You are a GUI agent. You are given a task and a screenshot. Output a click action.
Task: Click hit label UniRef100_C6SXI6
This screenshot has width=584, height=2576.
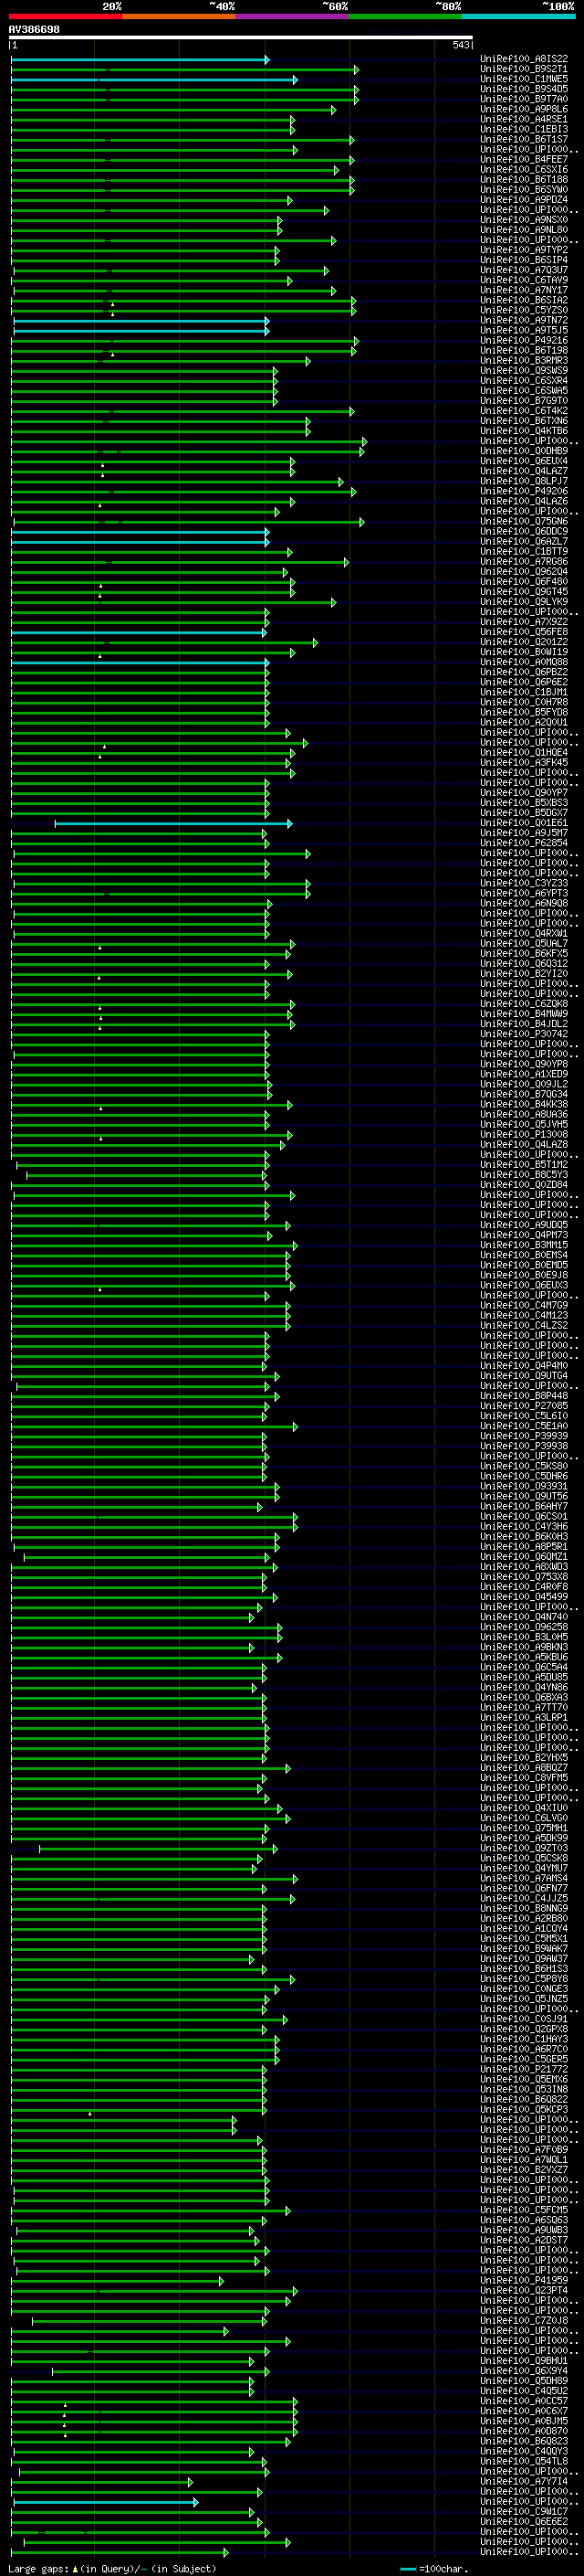click(x=524, y=170)
